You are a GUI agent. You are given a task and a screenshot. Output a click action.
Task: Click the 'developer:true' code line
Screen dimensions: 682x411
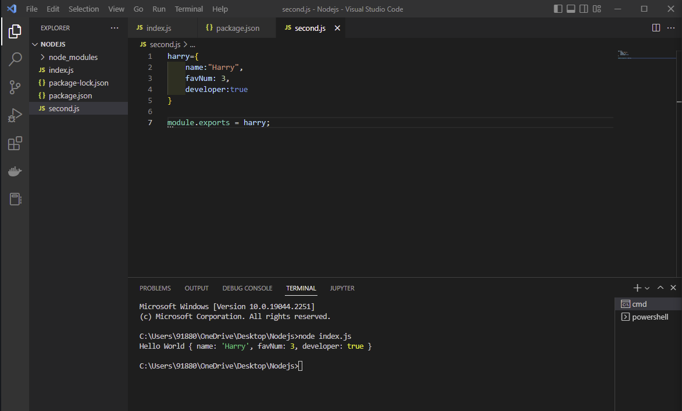217,90
